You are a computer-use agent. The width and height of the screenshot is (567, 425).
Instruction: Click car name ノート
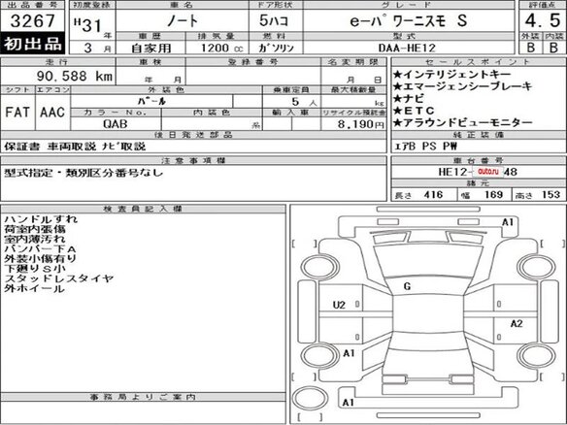click(x=183, y=21)
